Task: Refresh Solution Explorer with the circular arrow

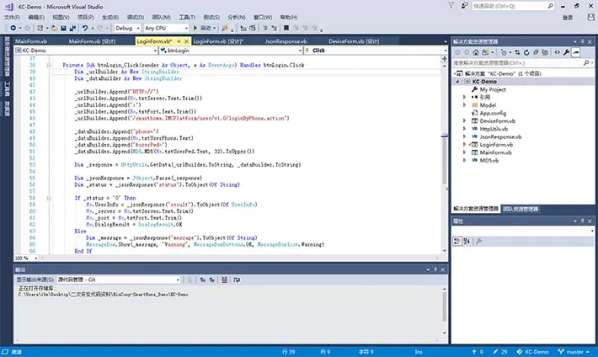Action: (x=526, y=52)
